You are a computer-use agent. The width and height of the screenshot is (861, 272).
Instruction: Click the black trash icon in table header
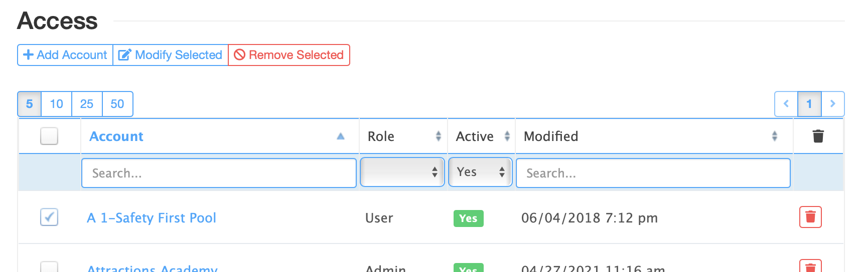pyautogui.click(x=818, y=136)
